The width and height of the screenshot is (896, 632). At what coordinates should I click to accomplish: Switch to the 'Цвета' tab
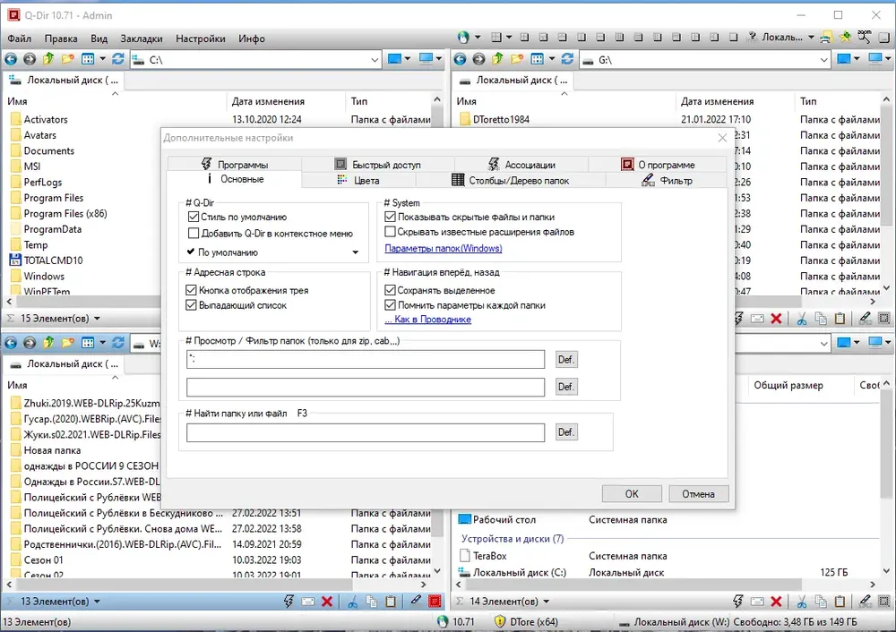[358, 181]
